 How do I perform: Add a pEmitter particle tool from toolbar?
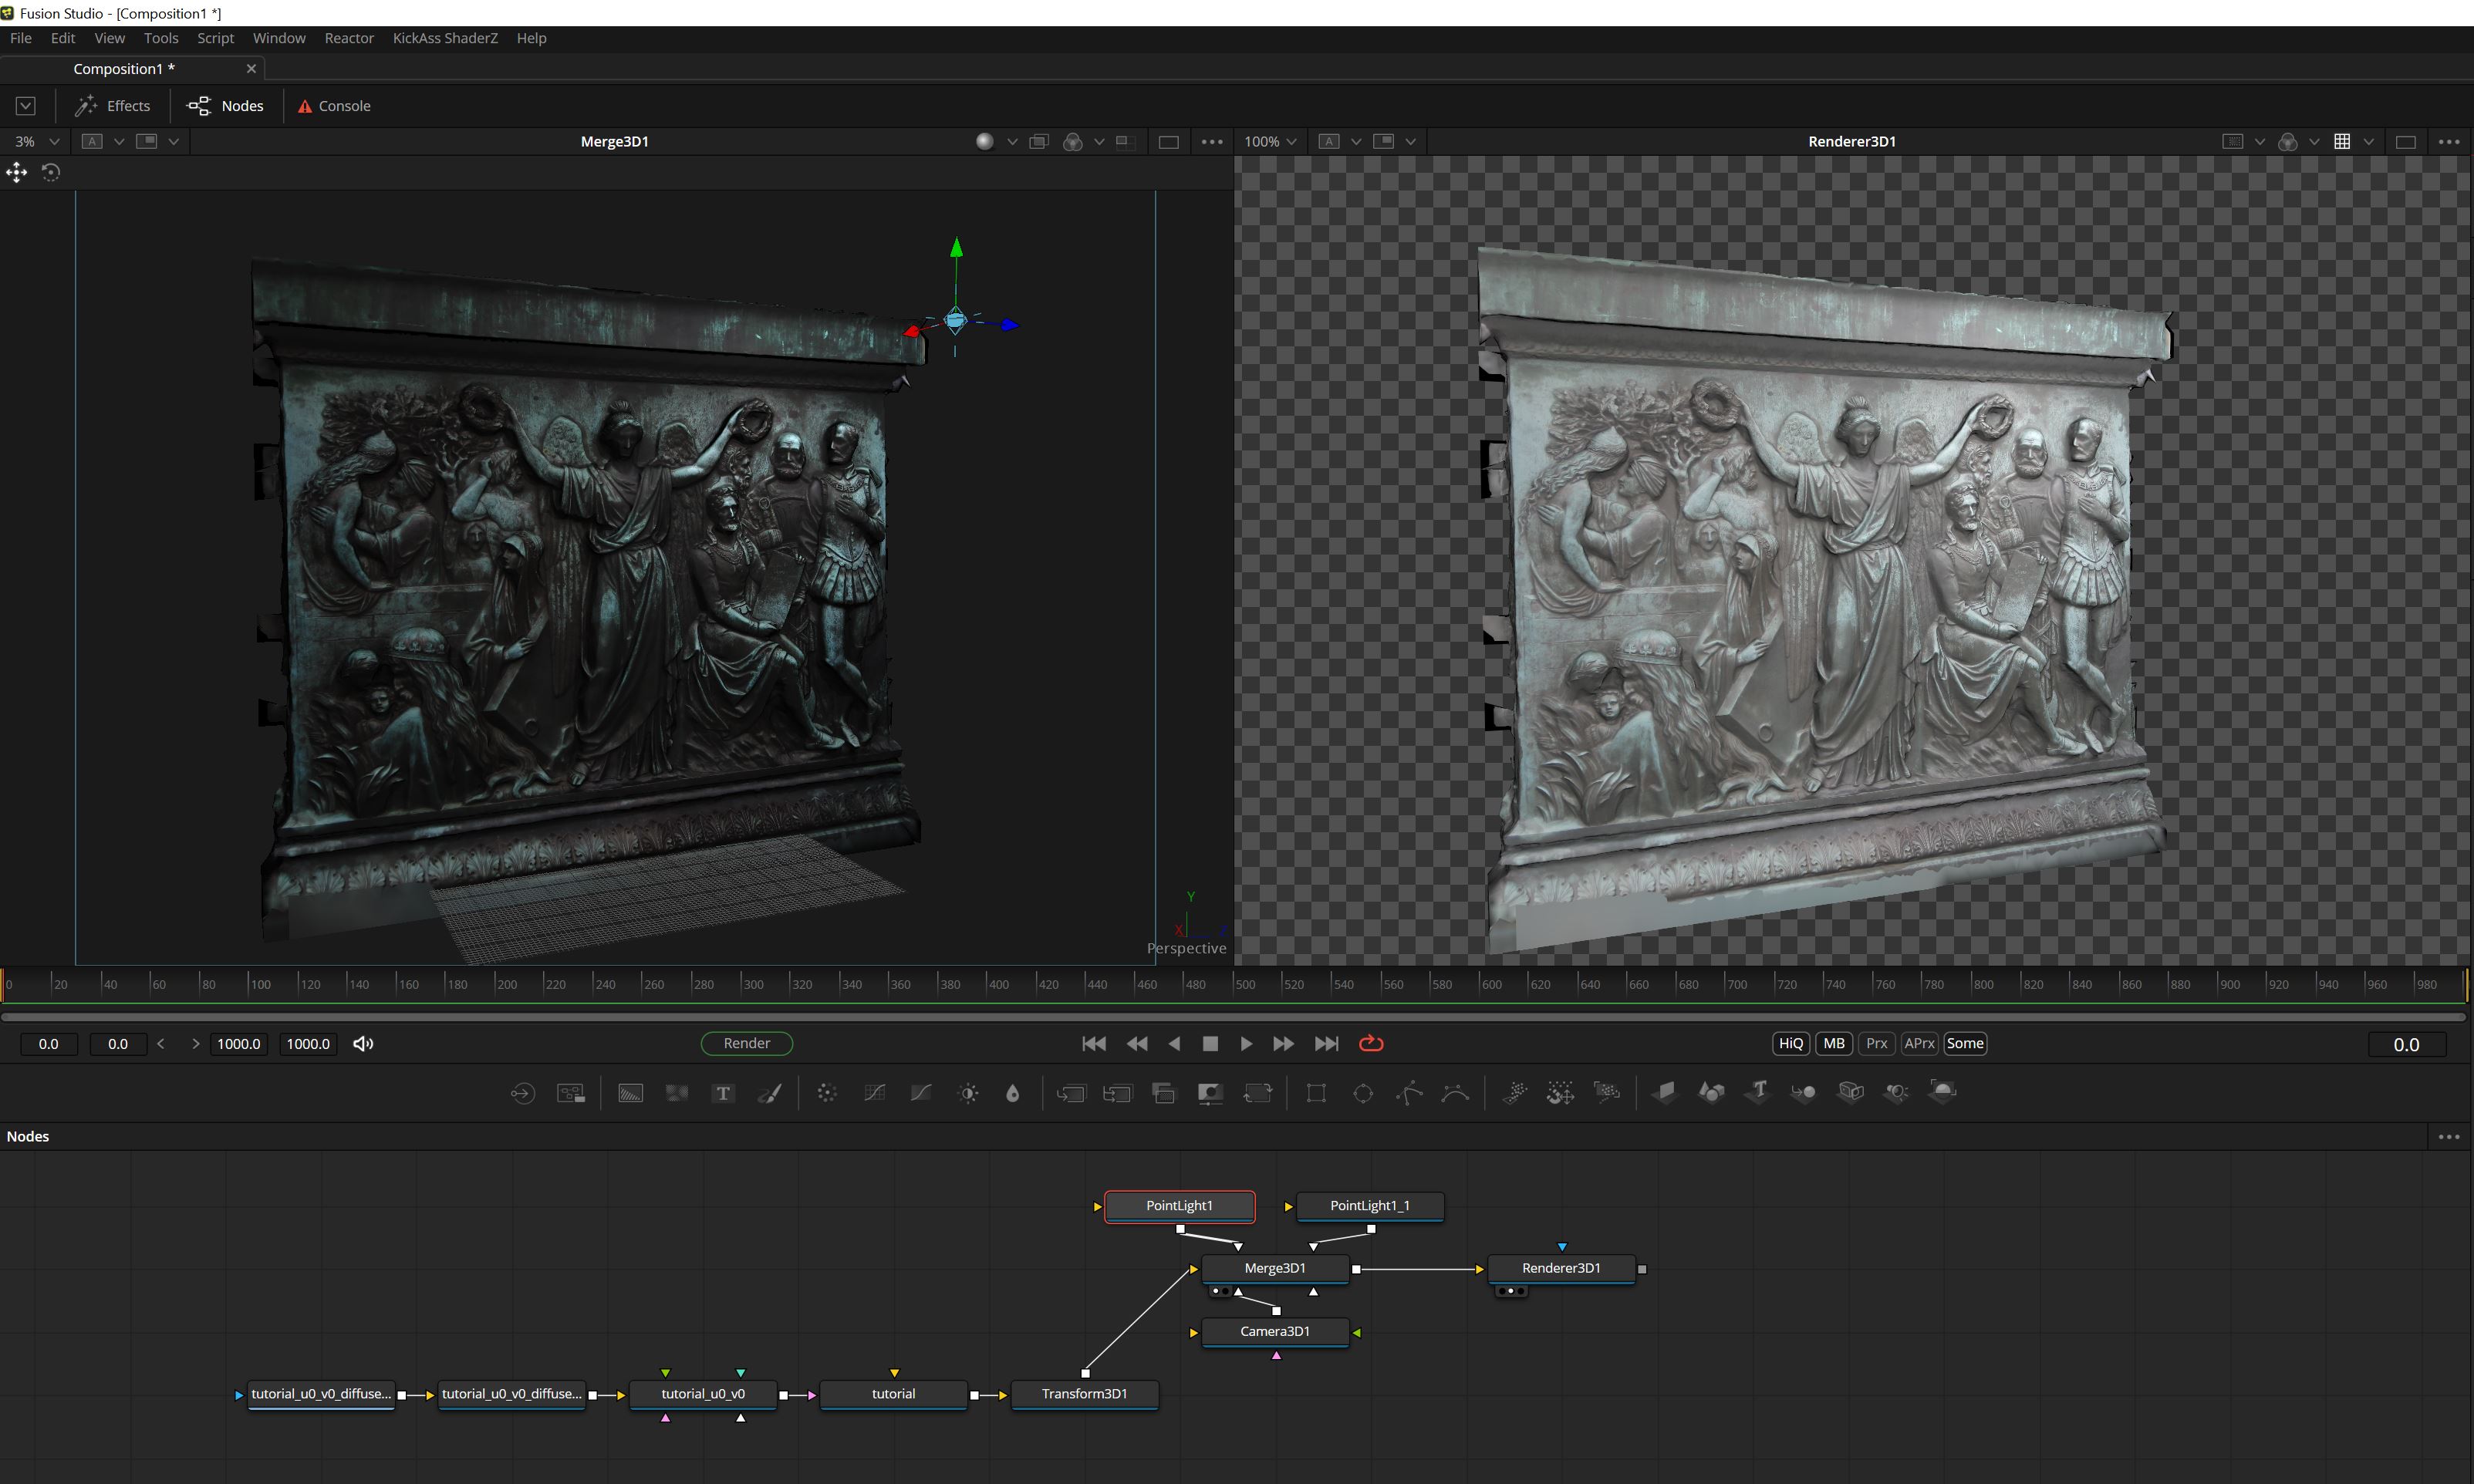pos(1514,1093)
